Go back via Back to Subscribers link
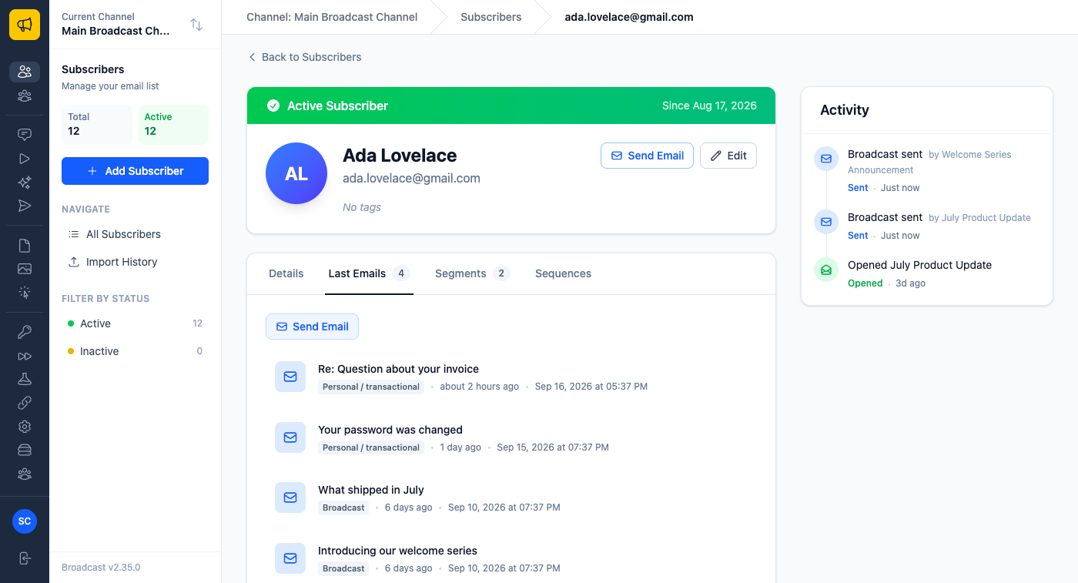 [304, 57]
